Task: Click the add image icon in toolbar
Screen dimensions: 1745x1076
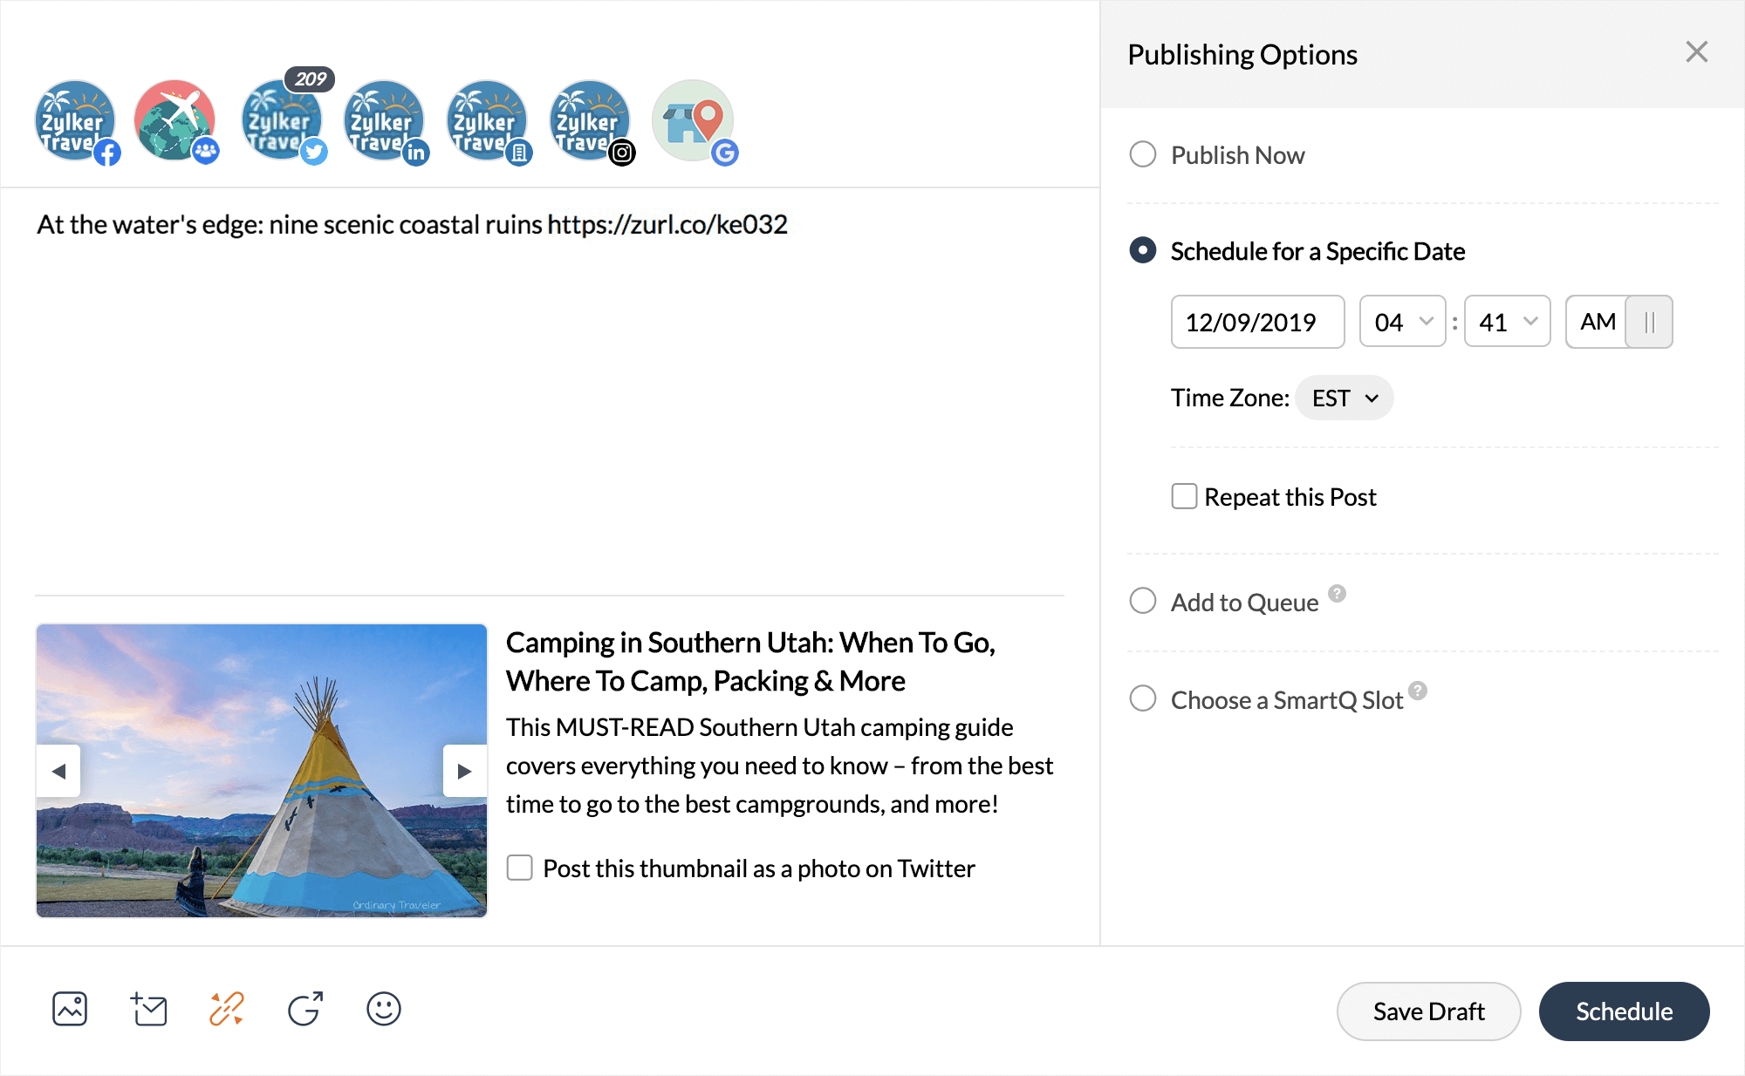Action: click(70, 1010)
